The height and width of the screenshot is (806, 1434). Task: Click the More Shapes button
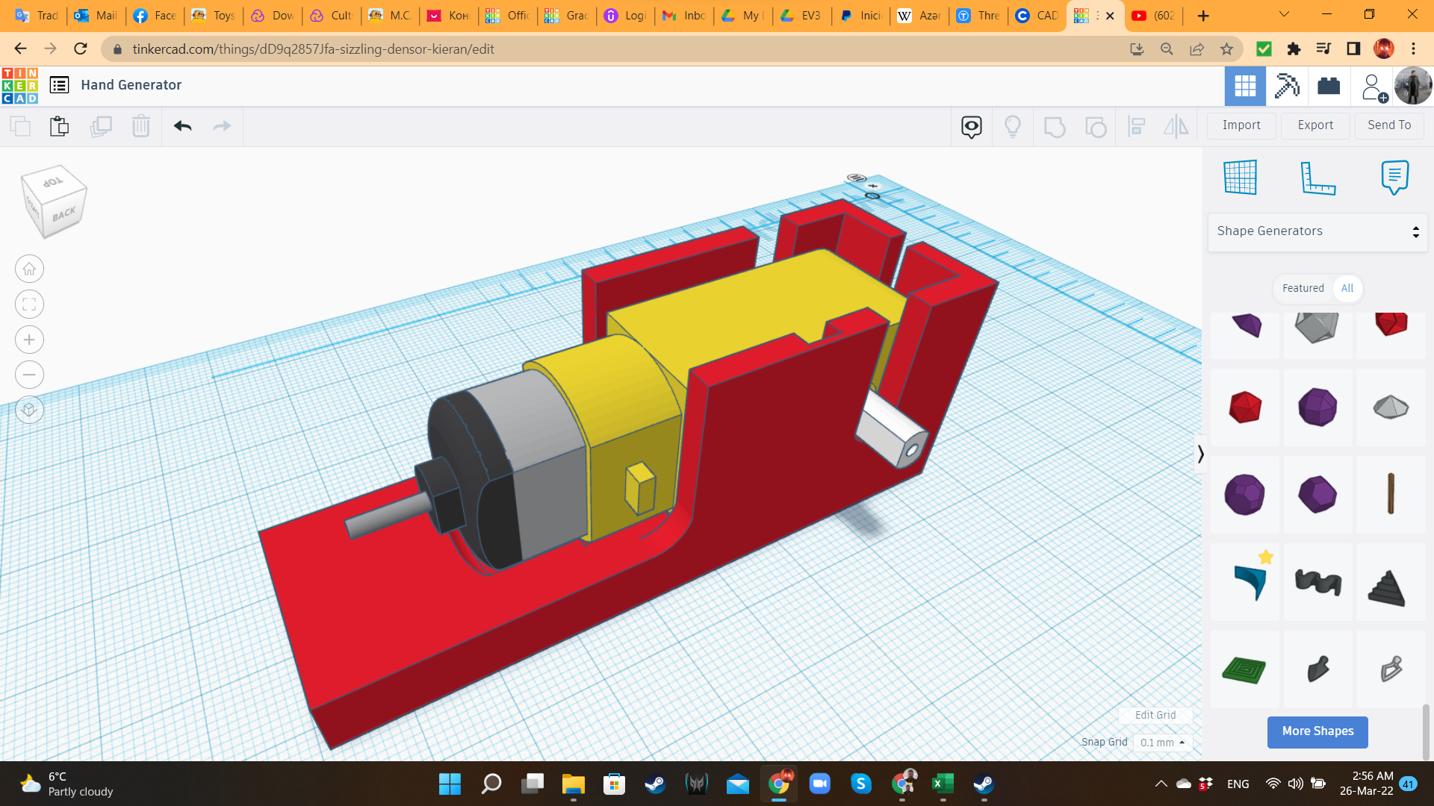(x=1317, y=731)
